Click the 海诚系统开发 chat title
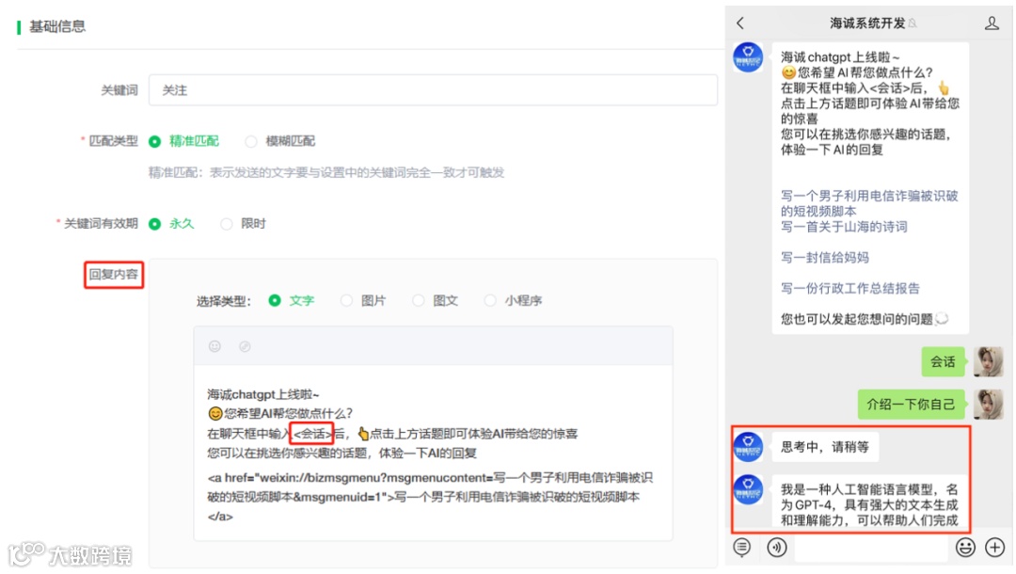Screen dimensions: 1016x574 coord(867,24)
